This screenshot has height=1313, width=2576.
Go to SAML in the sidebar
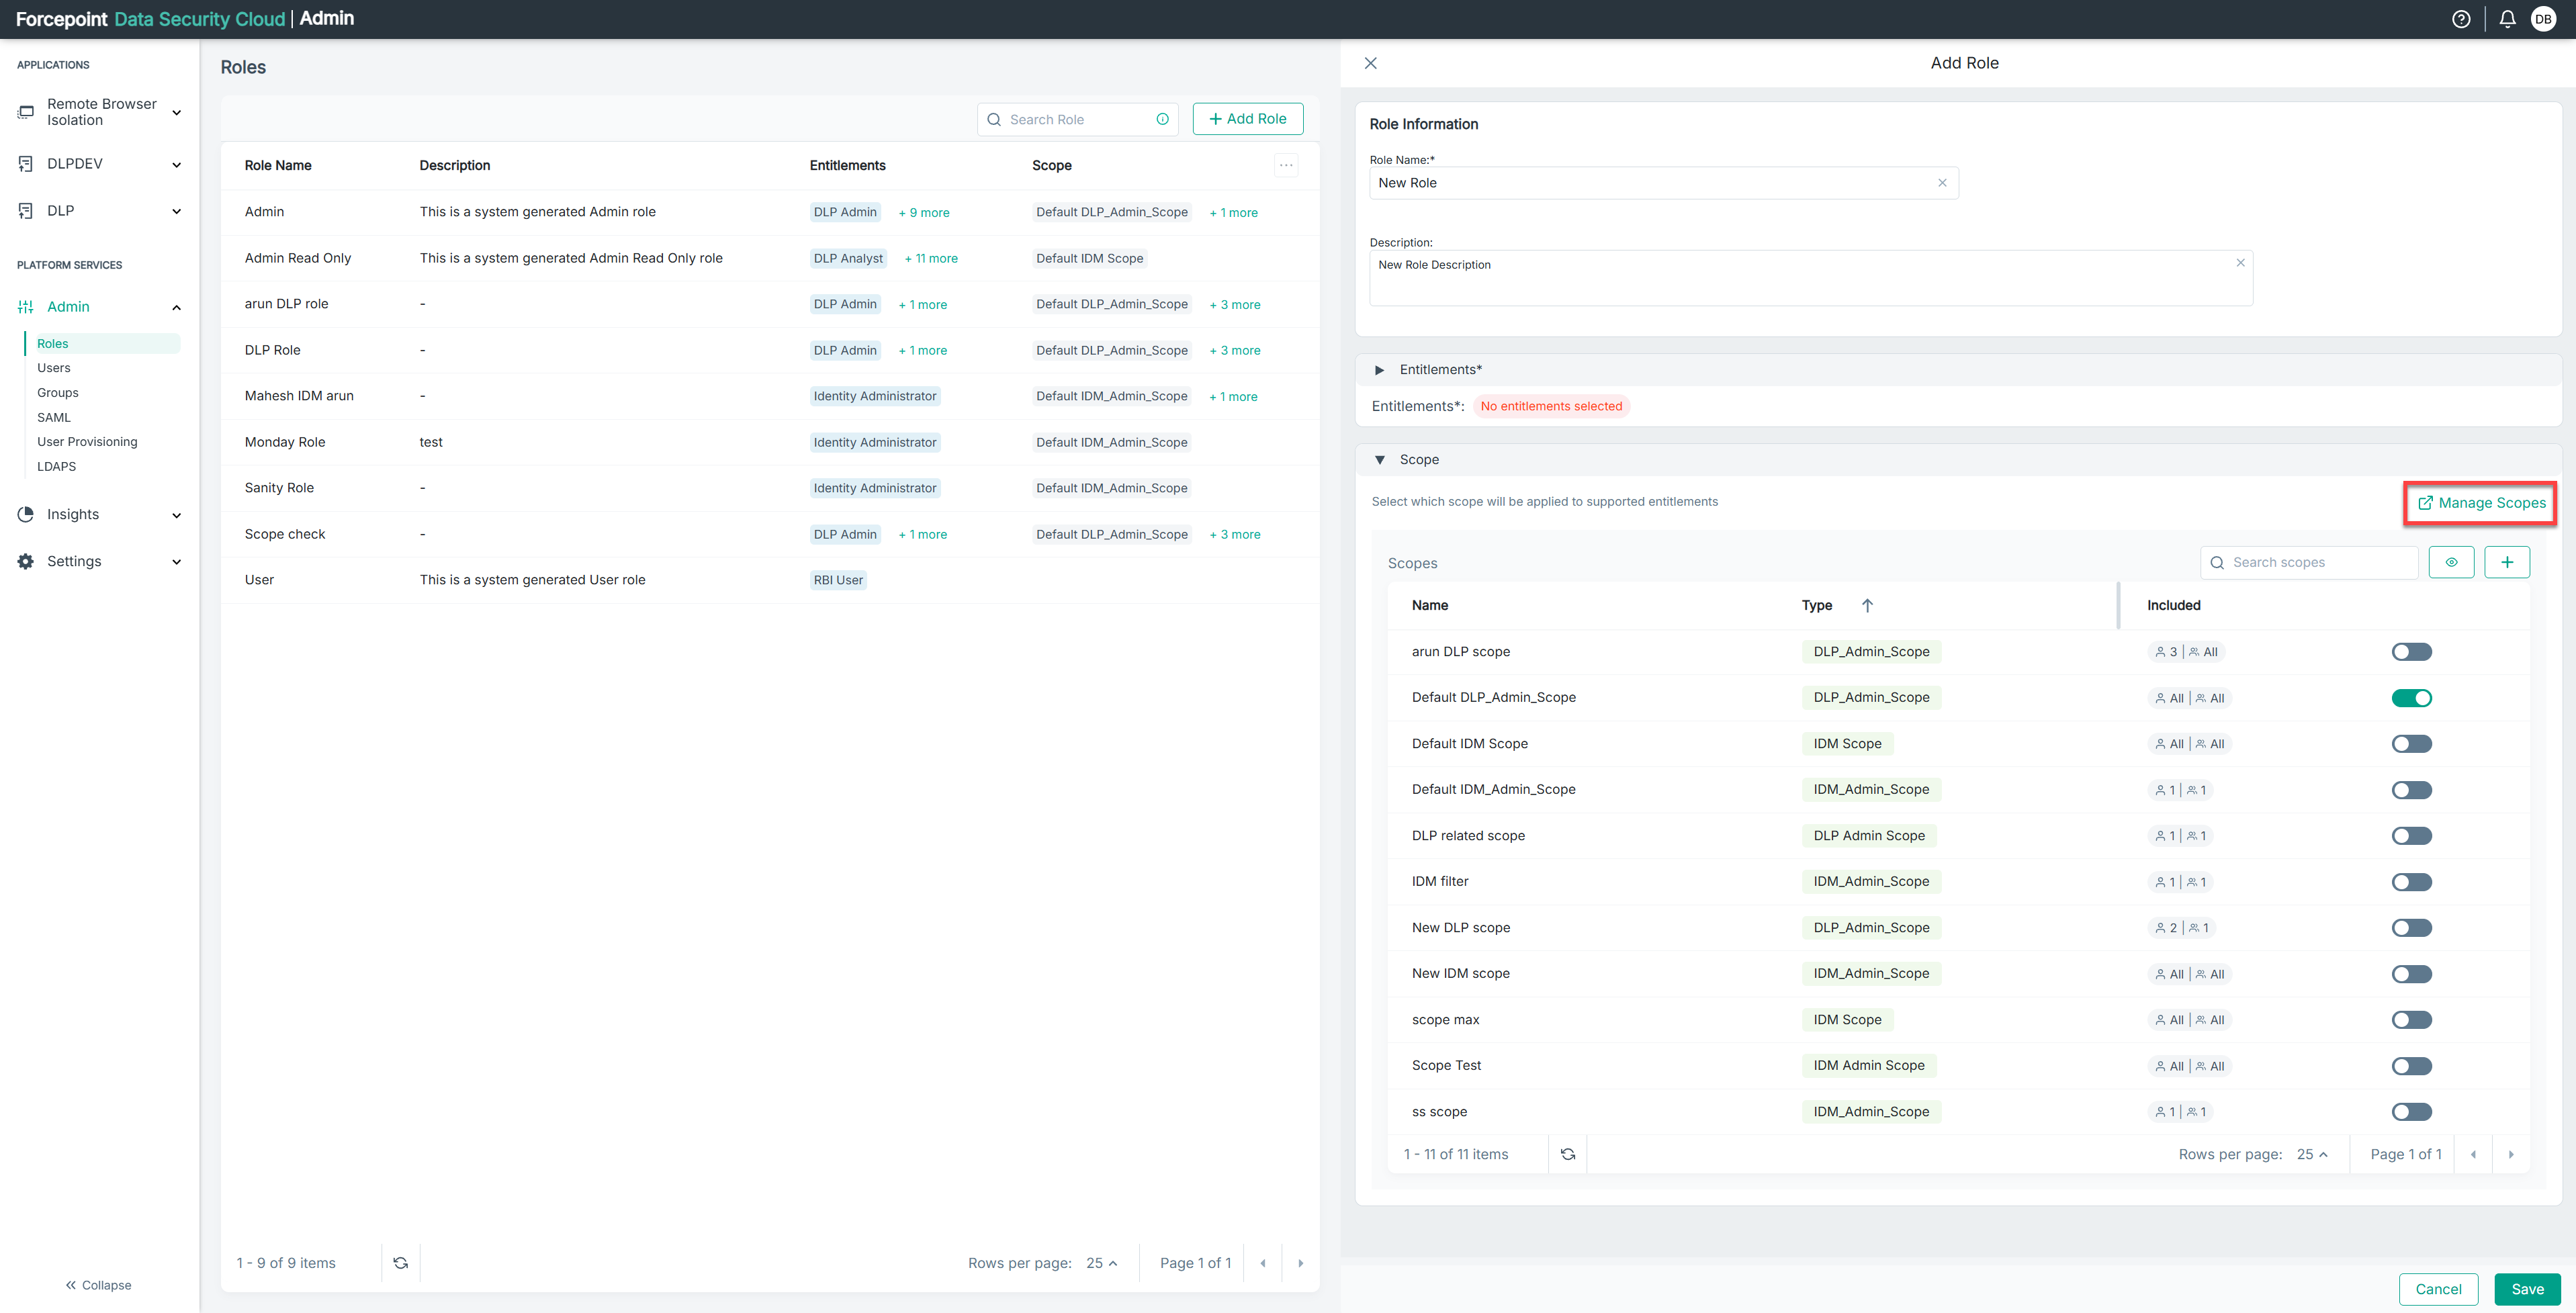pos(54,417)
